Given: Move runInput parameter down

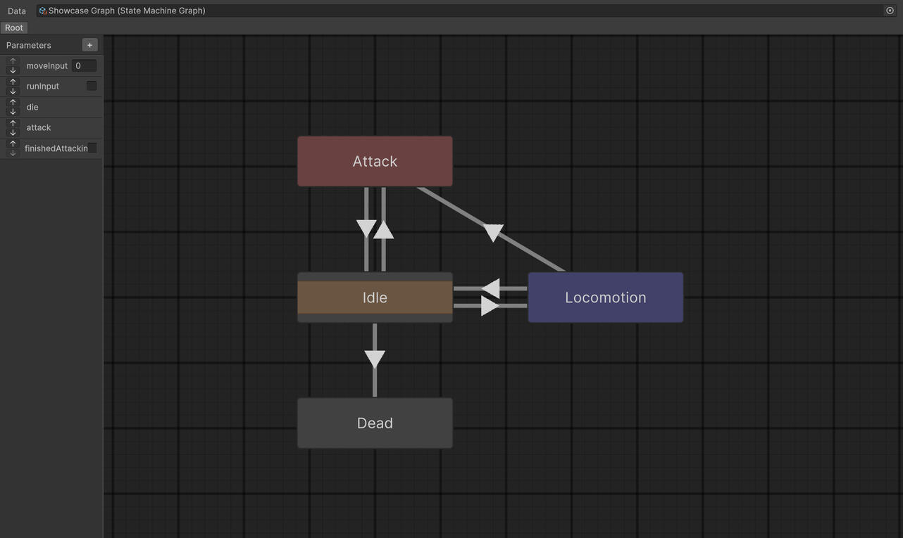Looking at the screenshot, I should coord(13,91).
